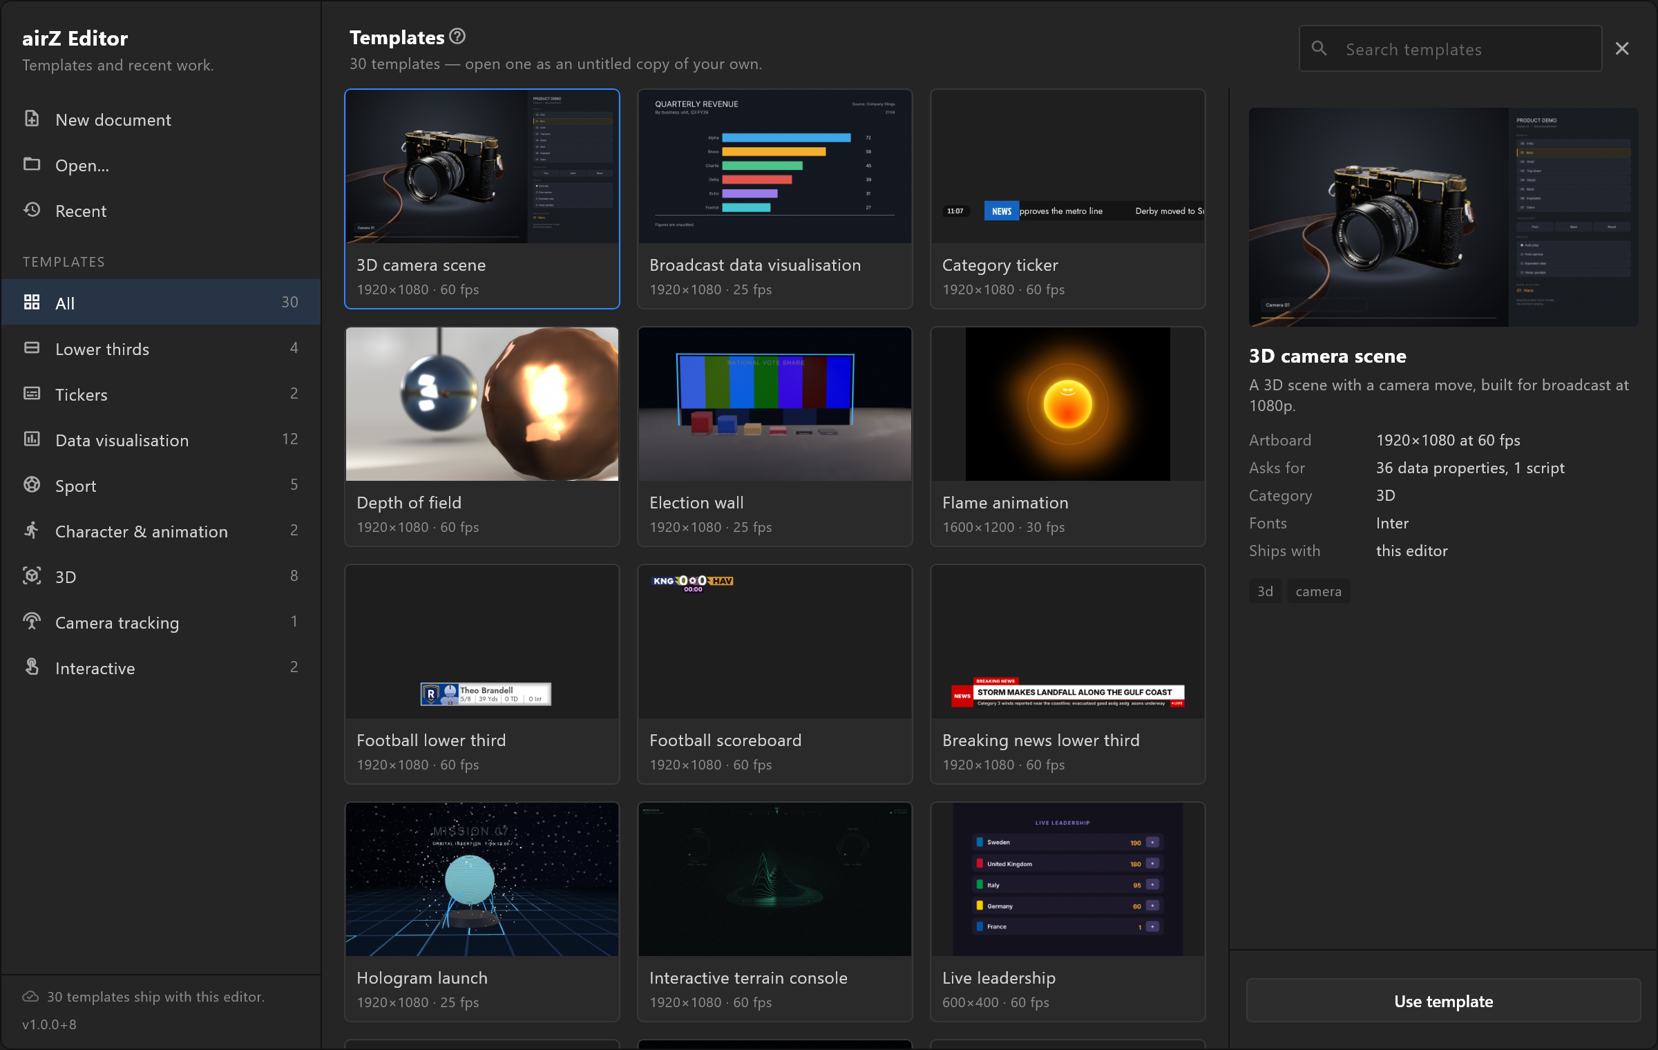Open the Football scoreboard template card
Screen dimensions: 1658x1050
point(775,674)
